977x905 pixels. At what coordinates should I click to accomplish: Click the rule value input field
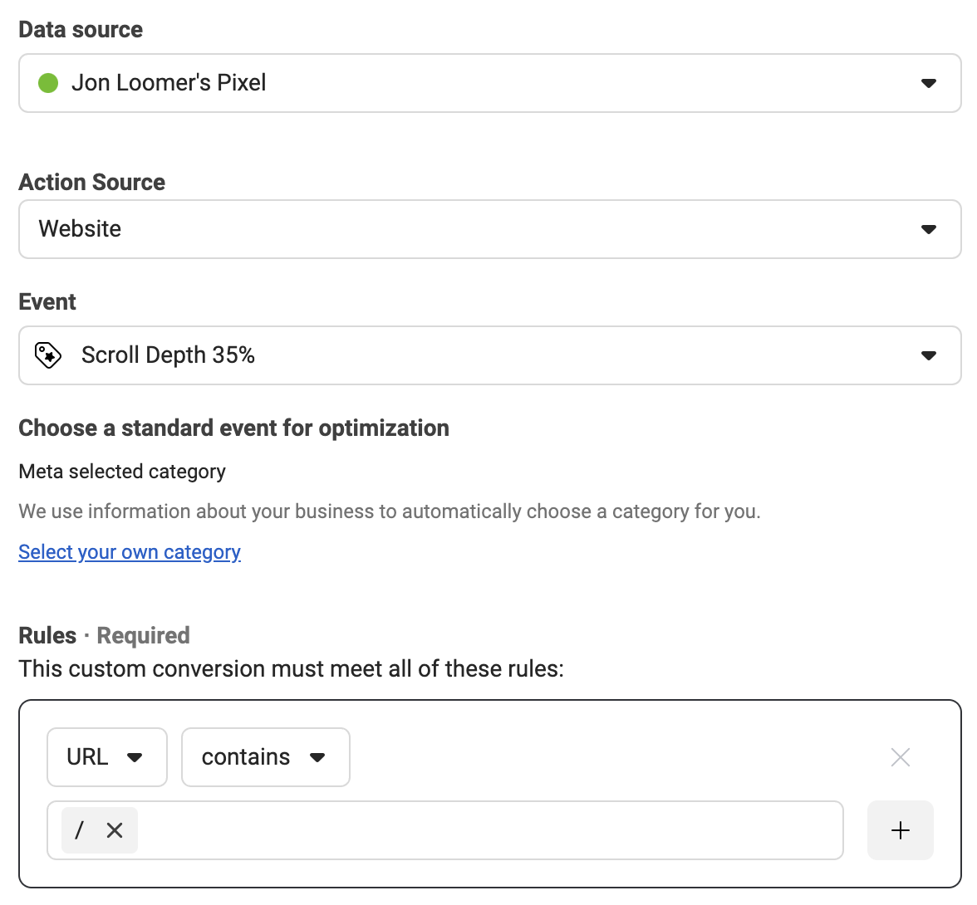[445, 830]
